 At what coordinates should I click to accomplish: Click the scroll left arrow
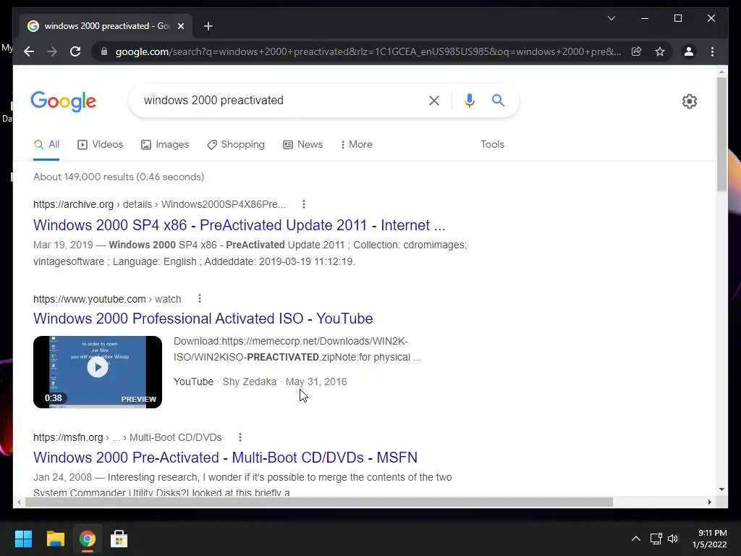(18, 502)
